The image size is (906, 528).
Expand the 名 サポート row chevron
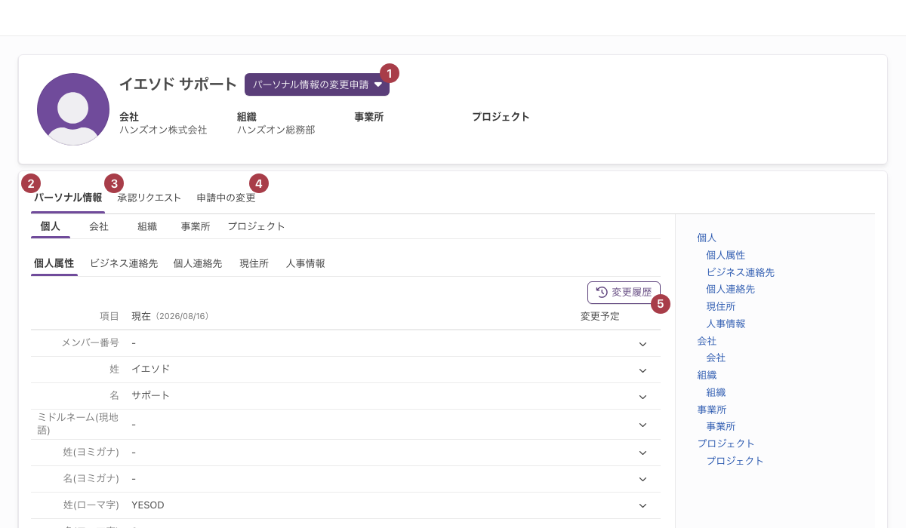[643, 397]
